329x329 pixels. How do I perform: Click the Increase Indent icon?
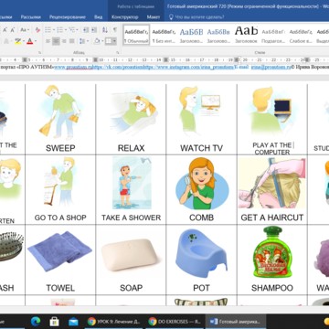[94, 30]
